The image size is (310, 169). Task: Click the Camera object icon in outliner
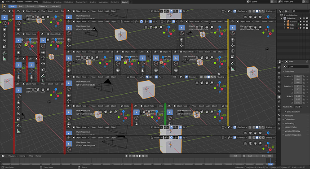288,22
